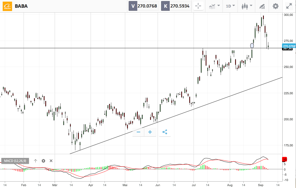Click the 275,00 price axis label
Viewport: 296px width, 188px height.
coord(288,41)
